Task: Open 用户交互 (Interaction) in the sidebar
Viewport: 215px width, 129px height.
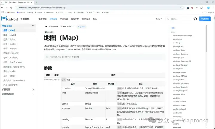Action: (x=14, y=80)
